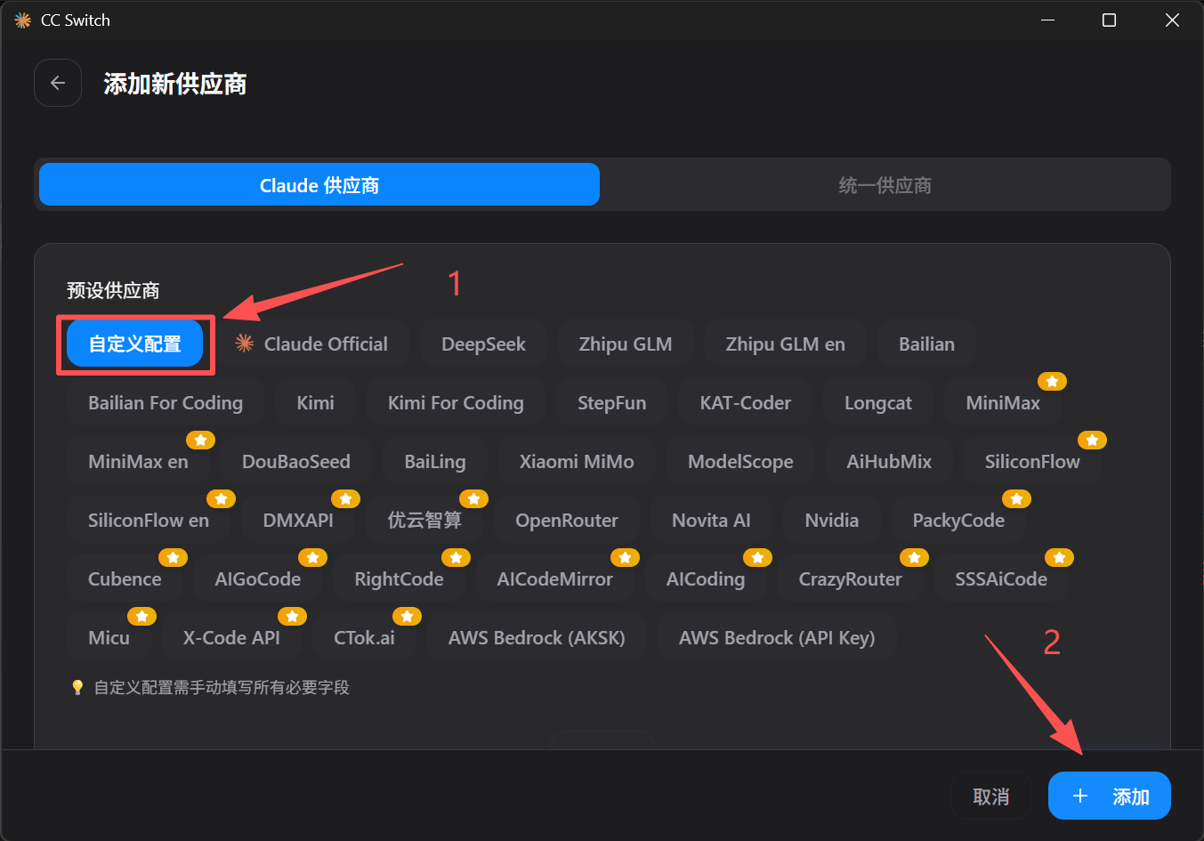Click the star badge on SiliconFlow preset
Image resolution: width=1204 pixels, height=841 pixels.
(1092, 441)
